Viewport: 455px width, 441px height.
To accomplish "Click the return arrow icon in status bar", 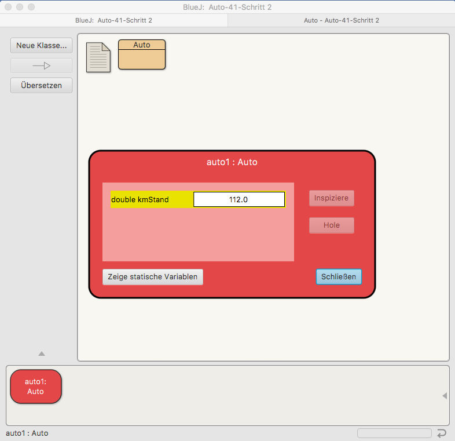I will click(442, 433).
